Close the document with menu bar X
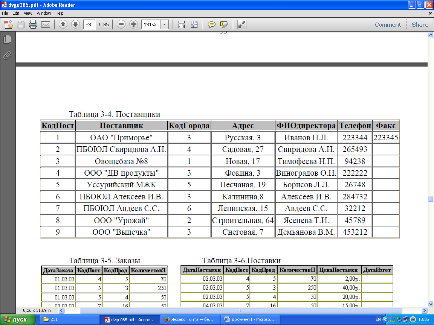 430,13
